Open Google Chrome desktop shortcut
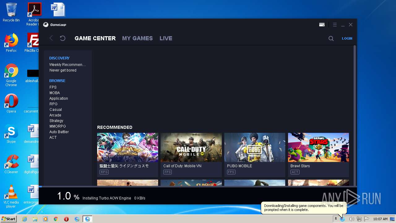Image resolution: width=396 pixels, height=223 pixels. pyautogui.click(x=11, y=75)
